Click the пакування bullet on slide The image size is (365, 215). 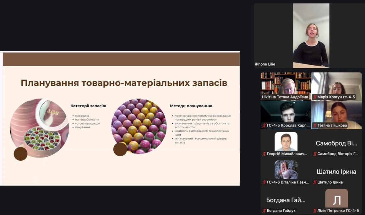[83, 127]
